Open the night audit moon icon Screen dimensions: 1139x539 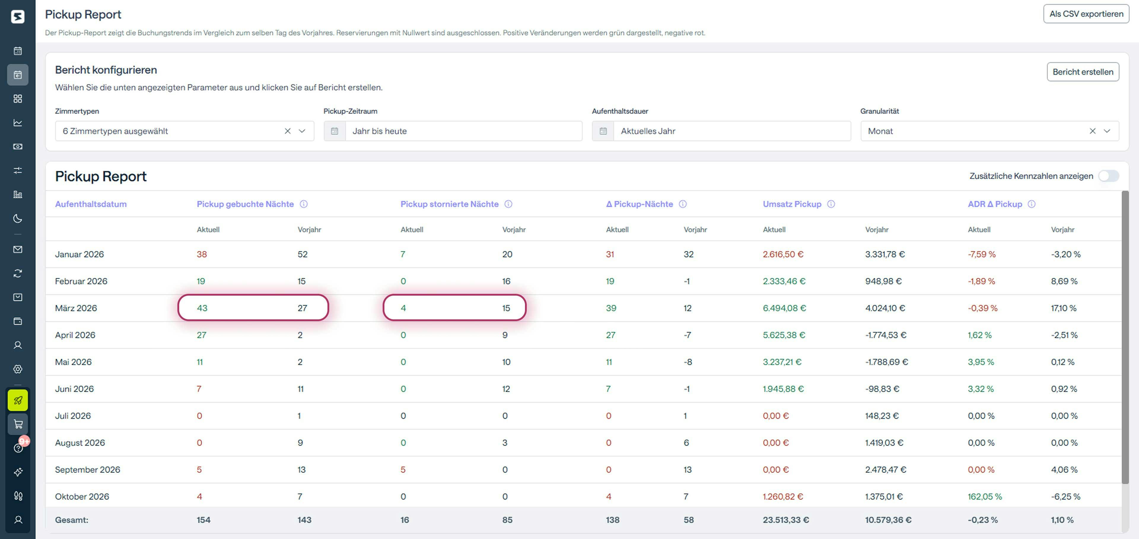click(18, 219)
